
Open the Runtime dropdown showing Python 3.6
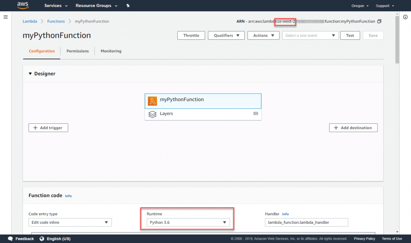[x=187, y=222]
